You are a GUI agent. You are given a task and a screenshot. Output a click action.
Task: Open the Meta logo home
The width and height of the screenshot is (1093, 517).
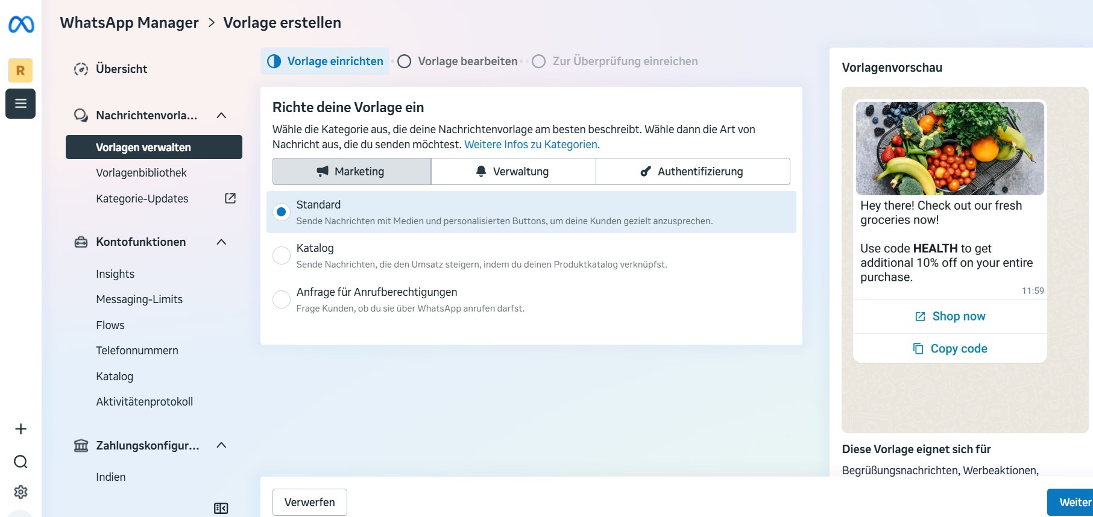click(x=21, y=24)
